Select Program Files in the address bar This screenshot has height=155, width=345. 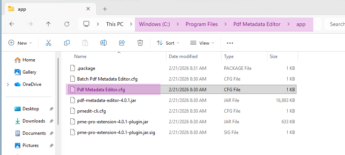(201, 24)
